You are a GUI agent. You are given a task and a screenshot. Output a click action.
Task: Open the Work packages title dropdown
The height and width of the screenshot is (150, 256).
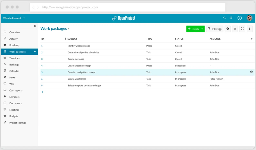tap(69, 29)
